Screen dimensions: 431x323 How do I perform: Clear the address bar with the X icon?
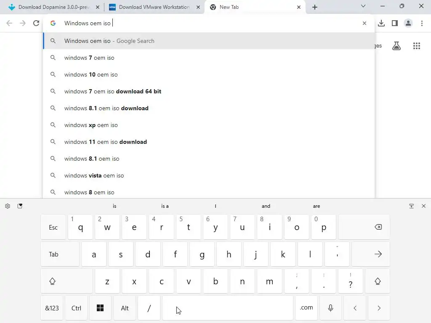tap(364, 23)
